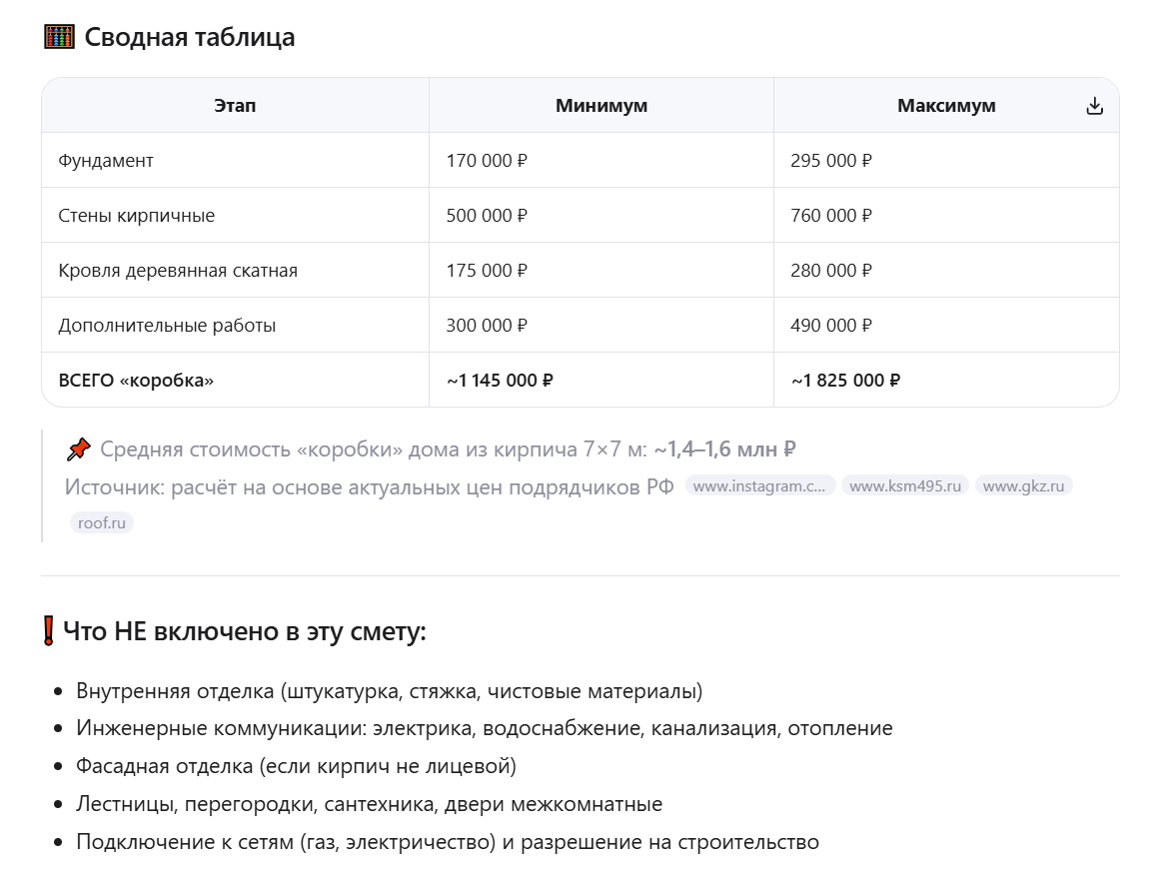Click the Сводная таблица heading
Screen dimensions: 1159x878
pyautogui.click(x=189, y=37)
